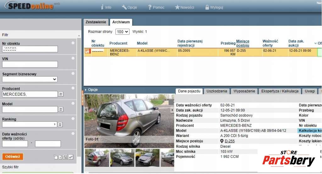
Task: Sort by Producent column header
Action: click(x=118, y=43)
